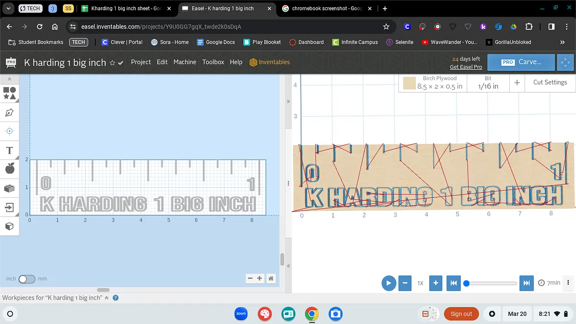The image size is (576, 324).
Task: Click the Inventables logo link
Action: point(270,62)
